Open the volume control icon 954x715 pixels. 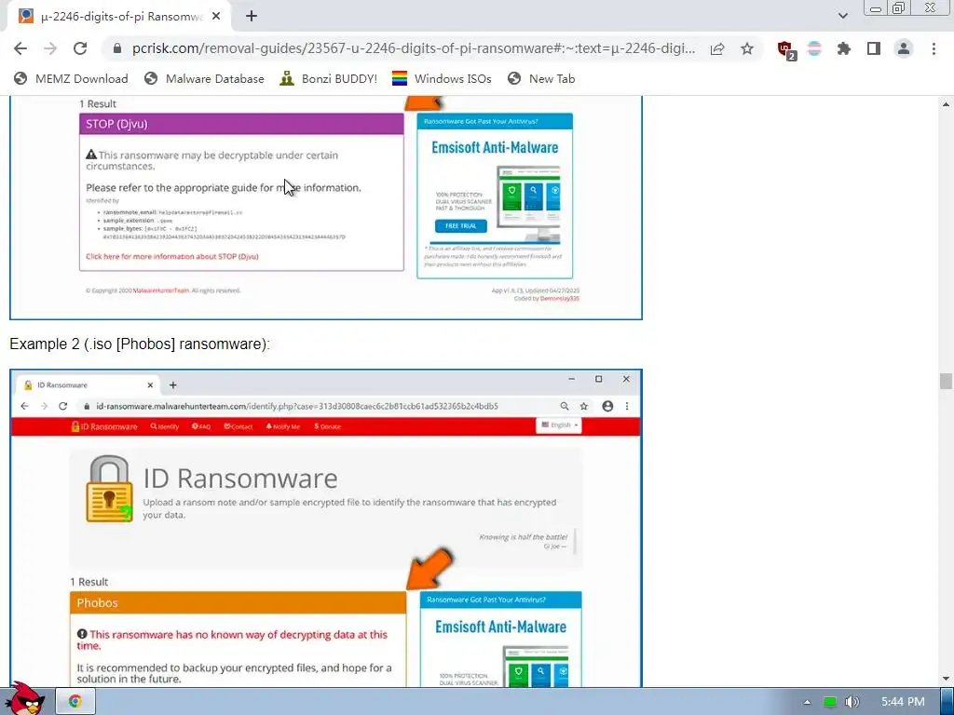pyautogui.click(x=852, y=702)
